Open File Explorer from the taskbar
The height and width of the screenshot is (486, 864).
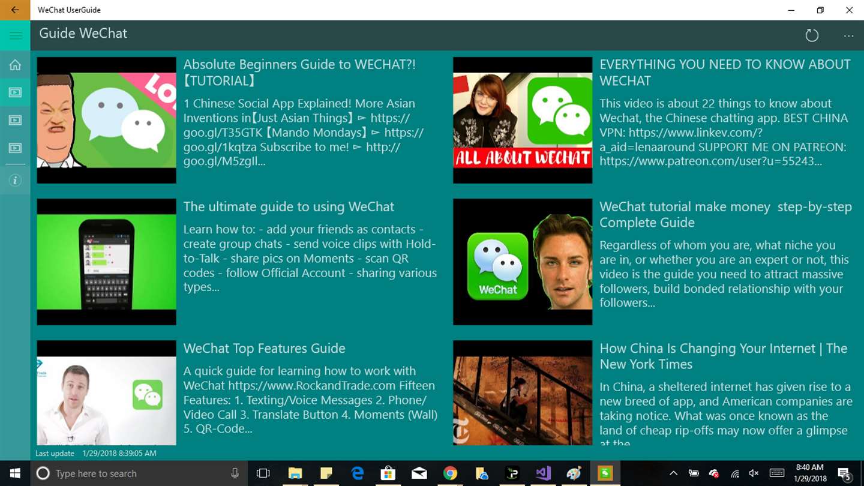pos(295,473)
